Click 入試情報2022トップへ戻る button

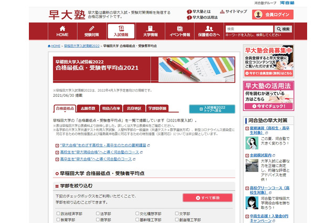[x=212, y=109]
